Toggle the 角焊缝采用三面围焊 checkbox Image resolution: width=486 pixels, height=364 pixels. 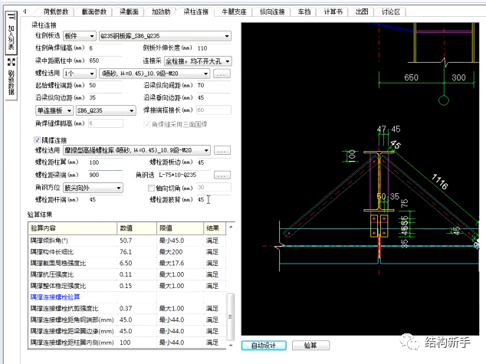pyautogui.click(x=147, y=124)
